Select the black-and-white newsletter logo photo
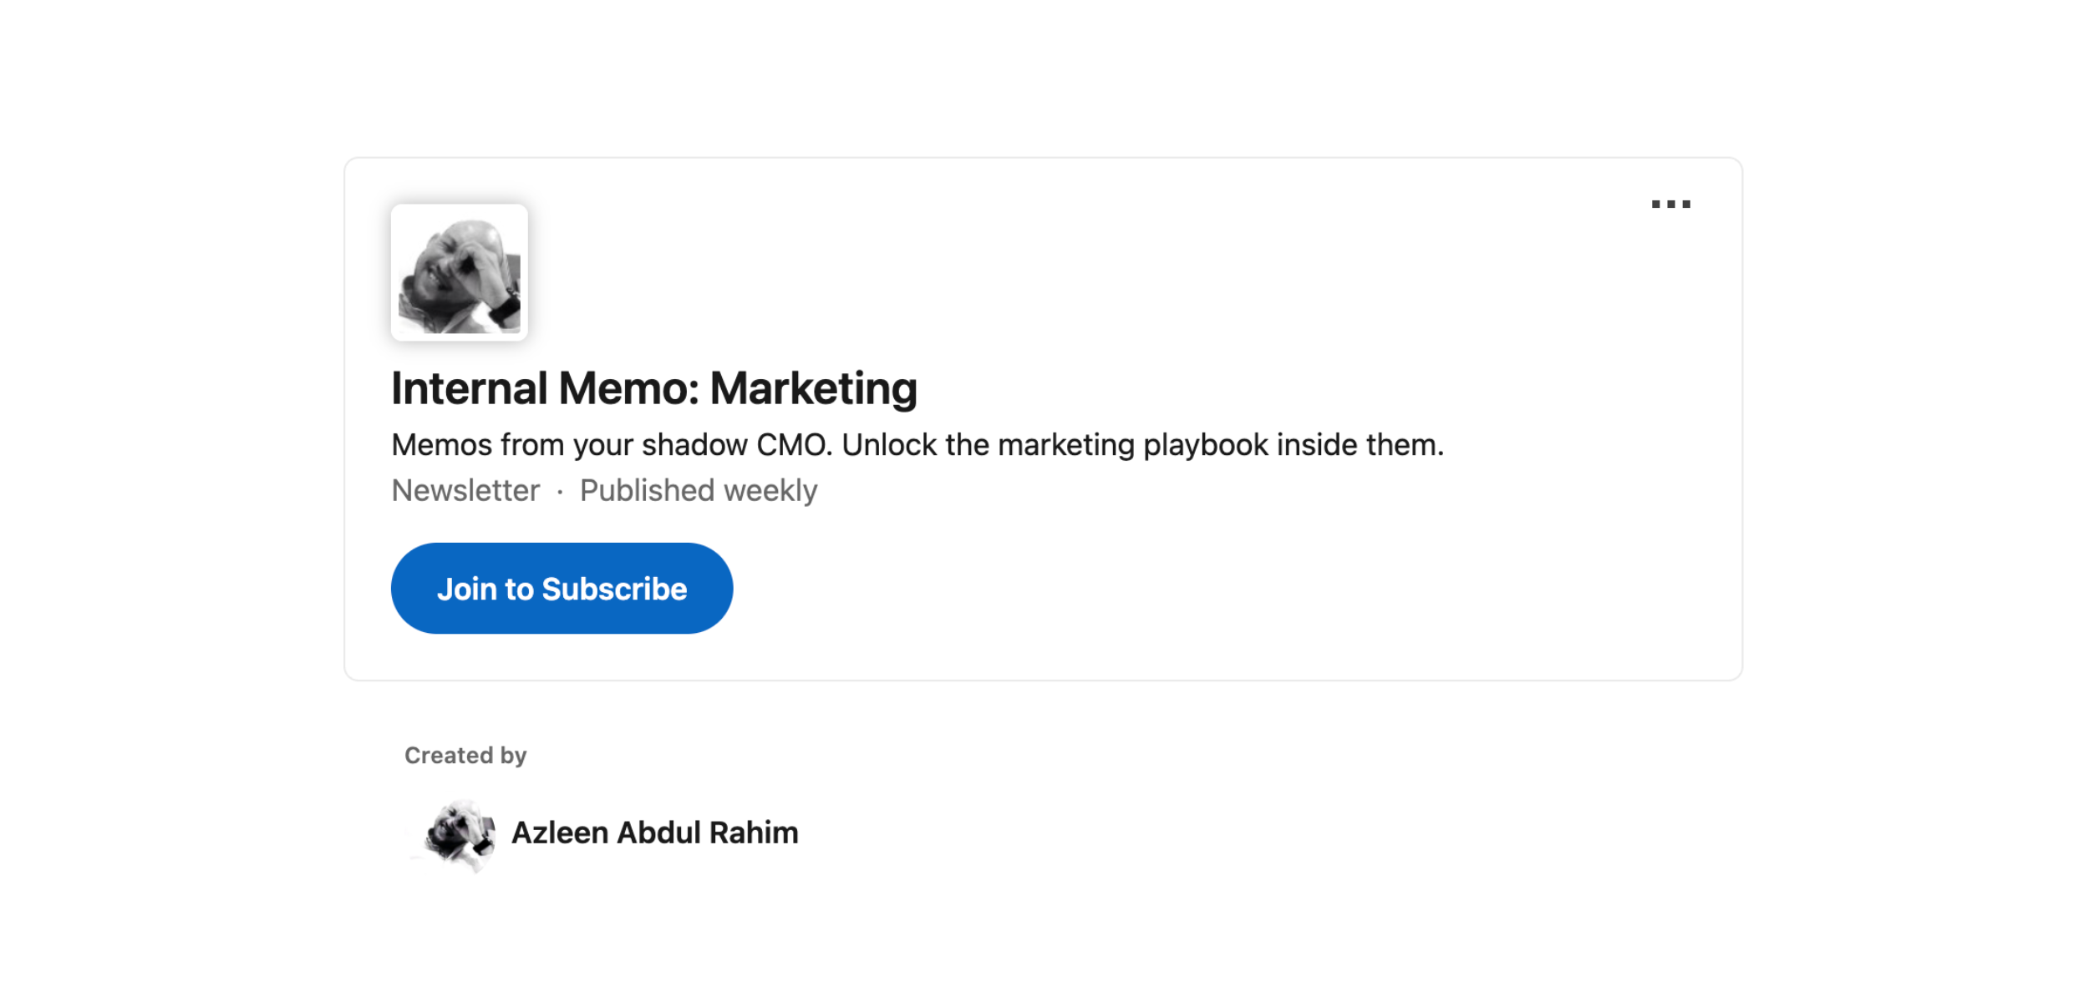 pyautogui.click(x=459, y=272)
